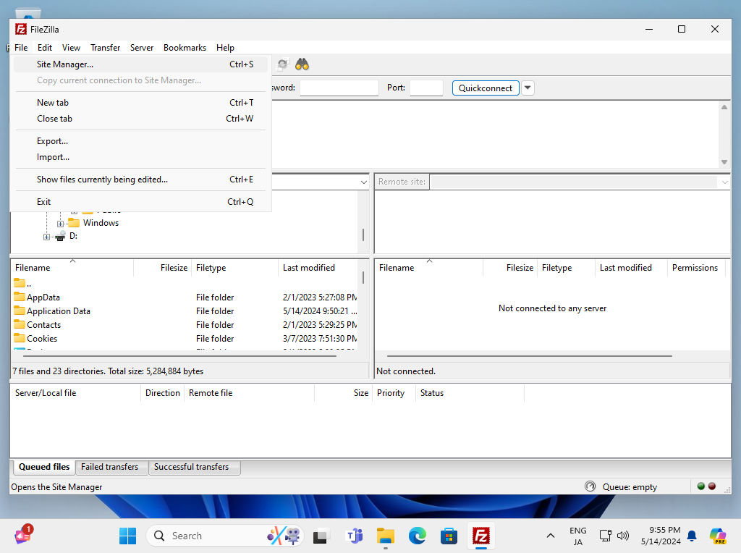Open the notifications bell in system tray
741x553 pixels.
[x=692, y=536]
